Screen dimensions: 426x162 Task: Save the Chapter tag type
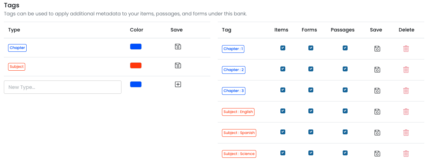point(178,47)
